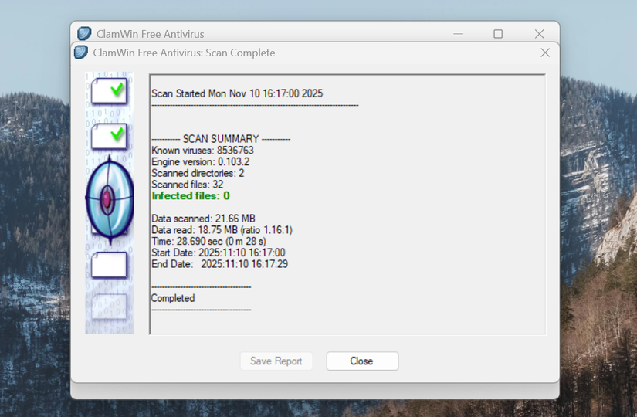Close the ClamWin Free Antivirus main window

[539, 34]
